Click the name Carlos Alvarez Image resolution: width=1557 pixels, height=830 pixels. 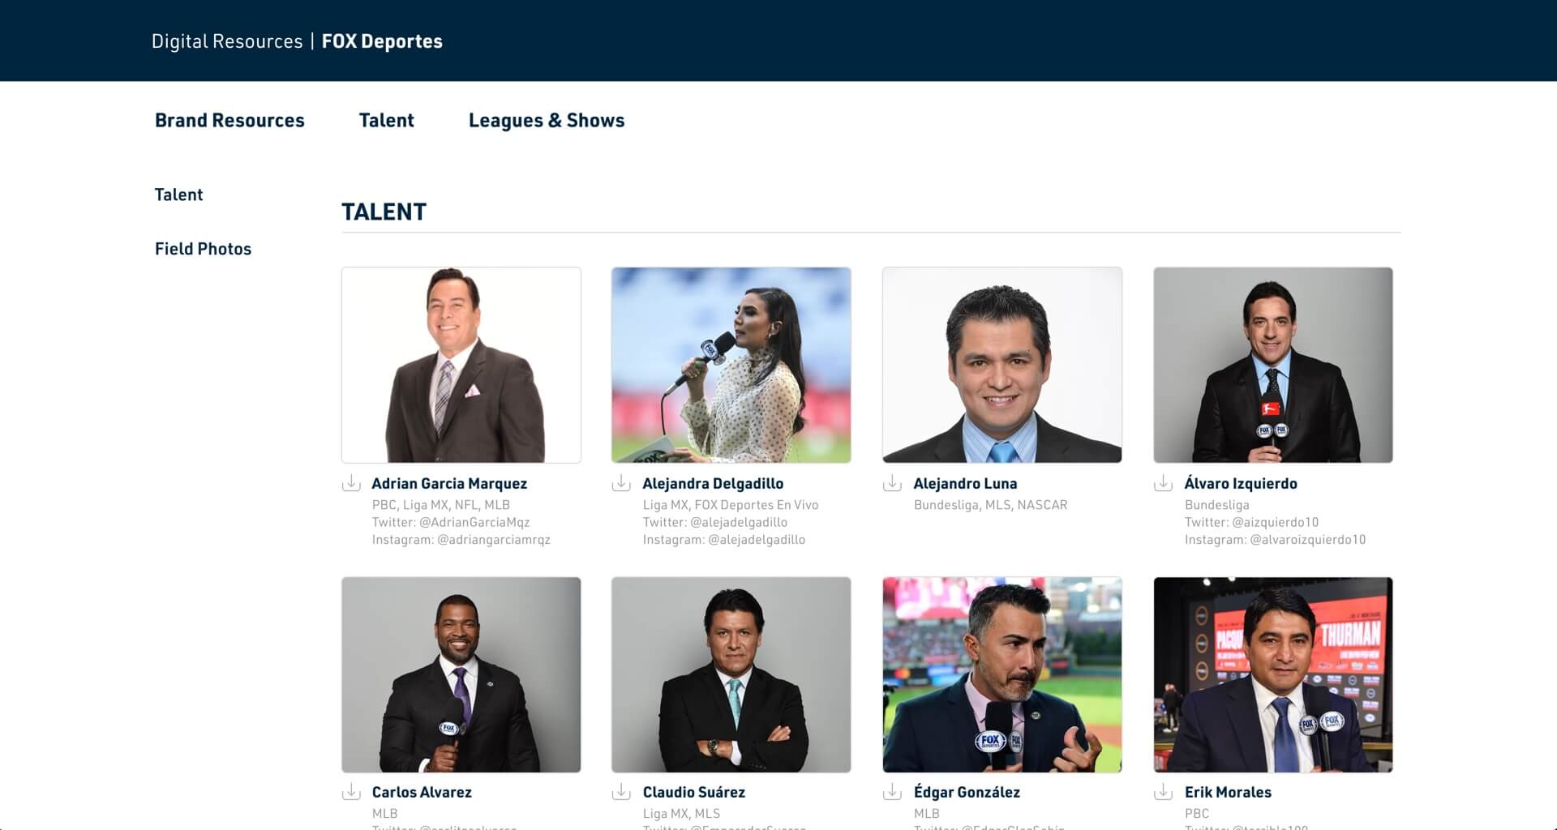[x=422, y=792]
